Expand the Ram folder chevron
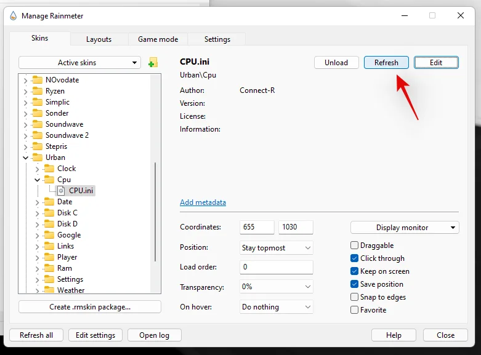This screenshot has height=355, width=481. [x=37, y=268]
